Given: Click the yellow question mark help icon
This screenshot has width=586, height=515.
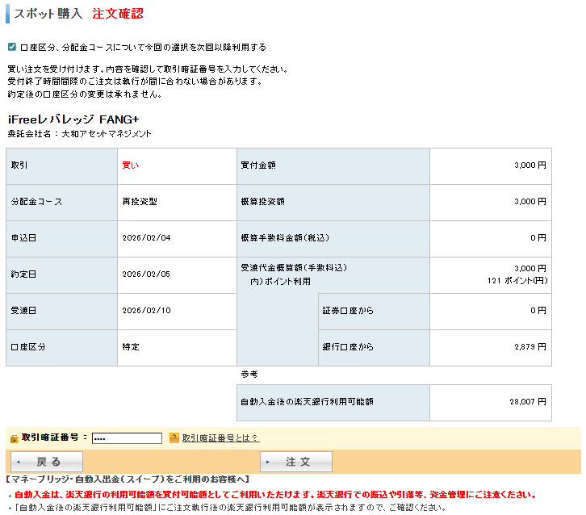Looking at the screenshot, I should point(174,438).
